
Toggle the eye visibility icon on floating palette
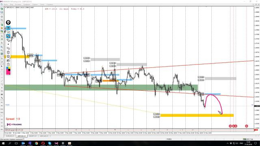8,28
